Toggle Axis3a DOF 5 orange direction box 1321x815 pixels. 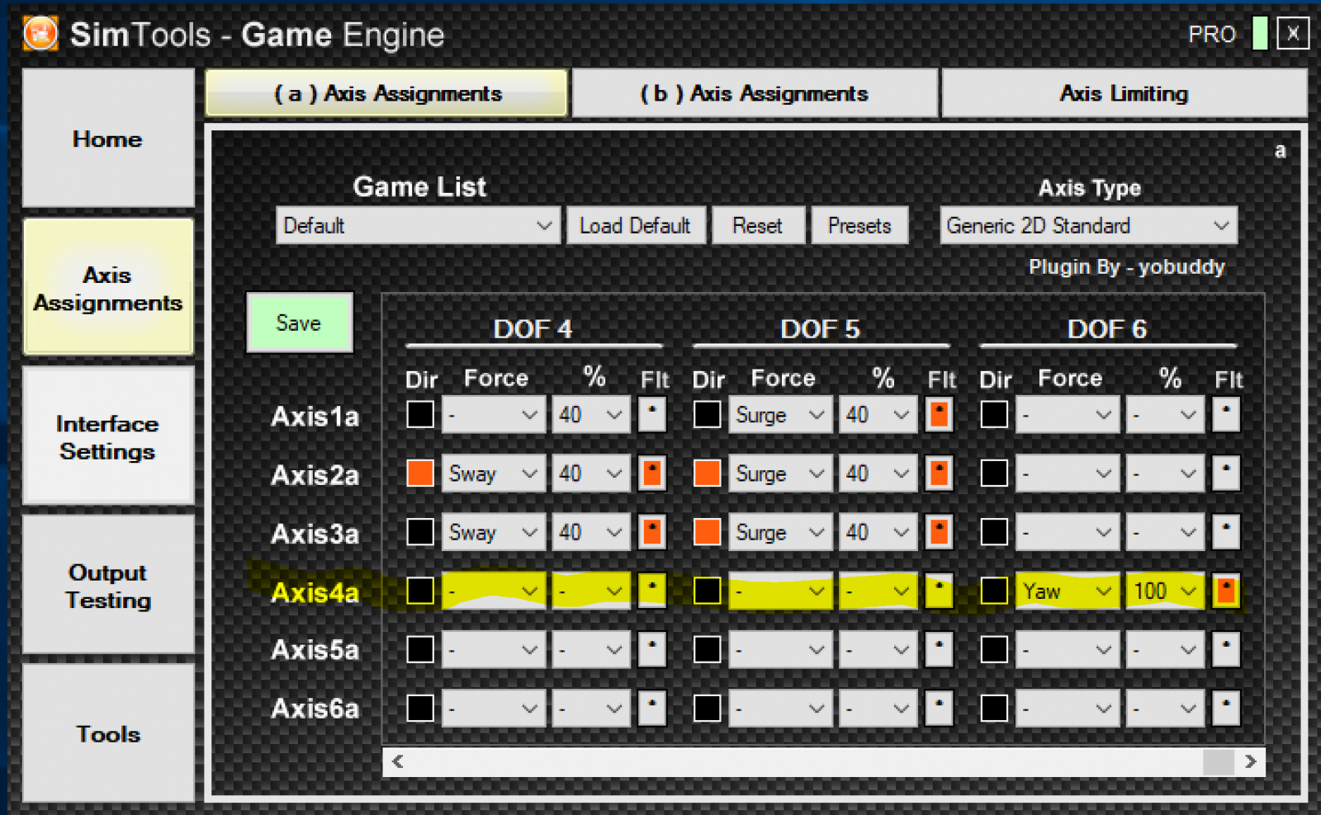pyautogui.click(x=707, y=532)
